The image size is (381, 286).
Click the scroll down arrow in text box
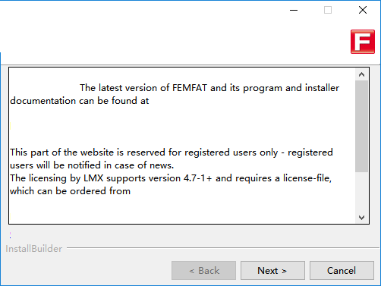point(361,218)
